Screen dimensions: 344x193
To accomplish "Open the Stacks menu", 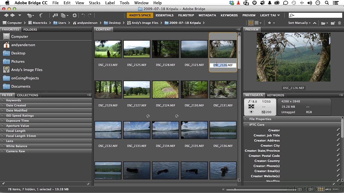I will (x=95, y=3).
